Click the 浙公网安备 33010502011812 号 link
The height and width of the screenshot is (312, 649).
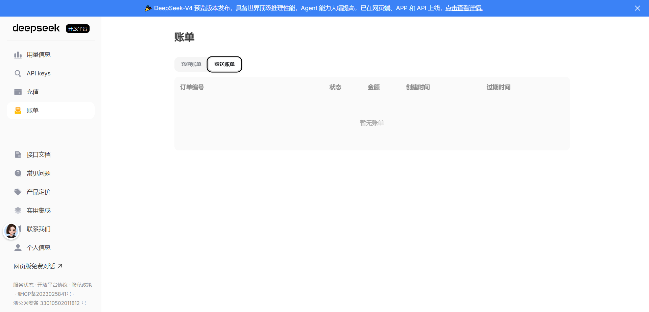50,303
